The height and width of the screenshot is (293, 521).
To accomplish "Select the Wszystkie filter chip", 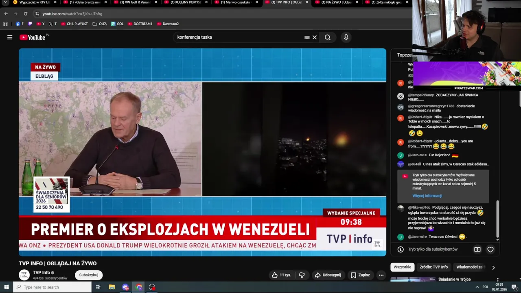I will [402, 267].
